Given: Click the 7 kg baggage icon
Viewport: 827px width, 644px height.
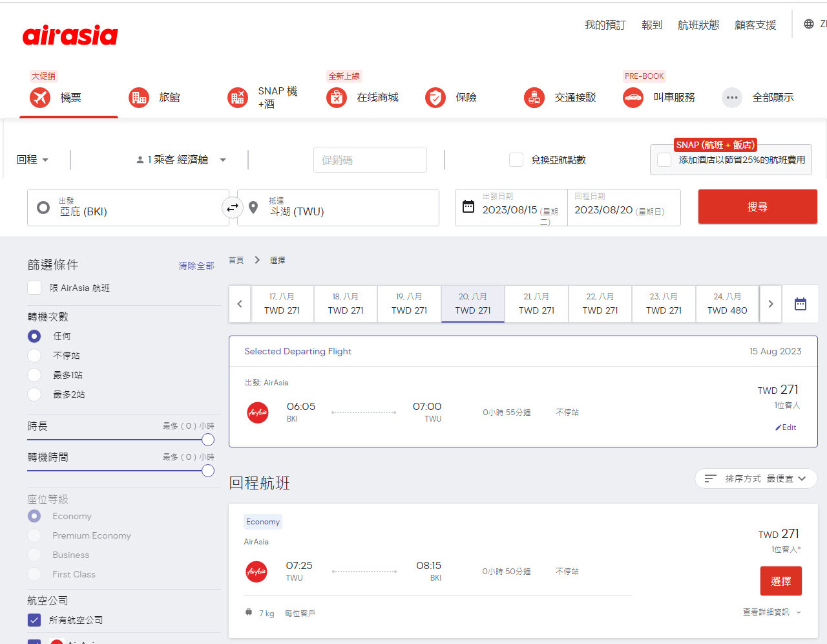Looking at the screenshot, I should pyautogui.click(x=249, y=612).
